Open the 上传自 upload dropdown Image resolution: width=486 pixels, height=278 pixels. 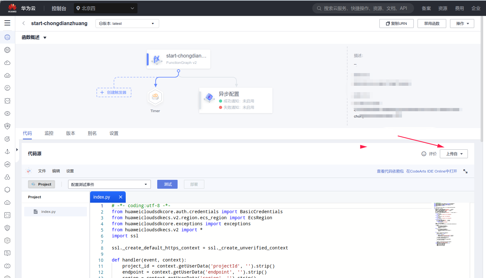(x=454, y=154)
